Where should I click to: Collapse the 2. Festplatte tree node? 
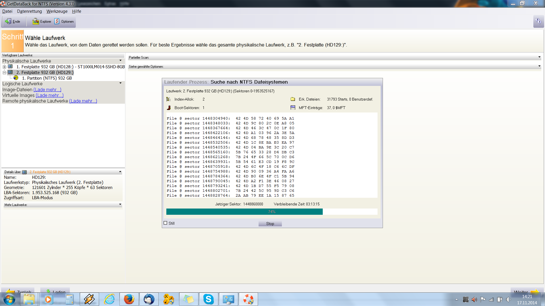pos(4,73)
